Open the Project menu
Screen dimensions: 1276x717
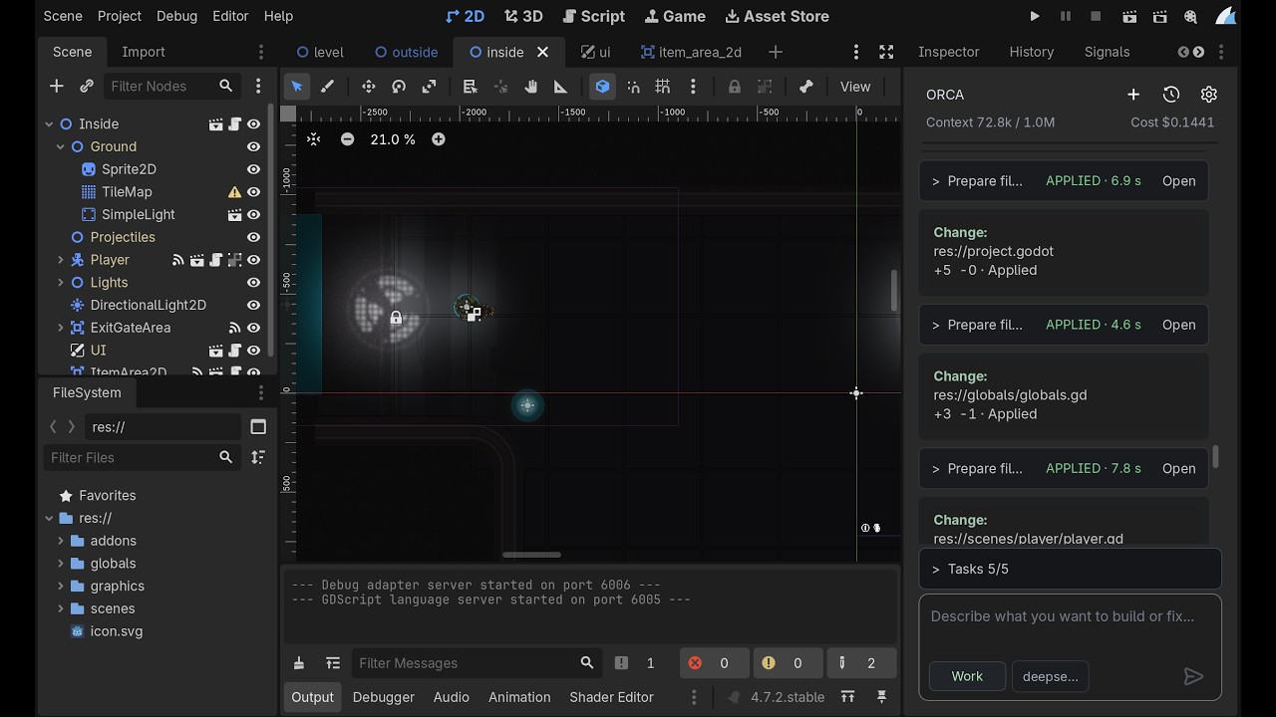click(120, 16)
